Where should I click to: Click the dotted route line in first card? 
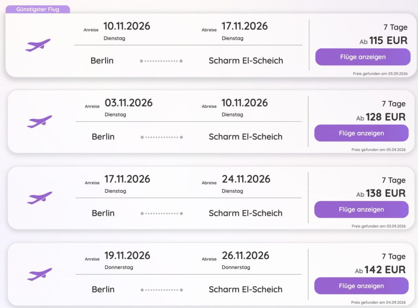point(161,61)
